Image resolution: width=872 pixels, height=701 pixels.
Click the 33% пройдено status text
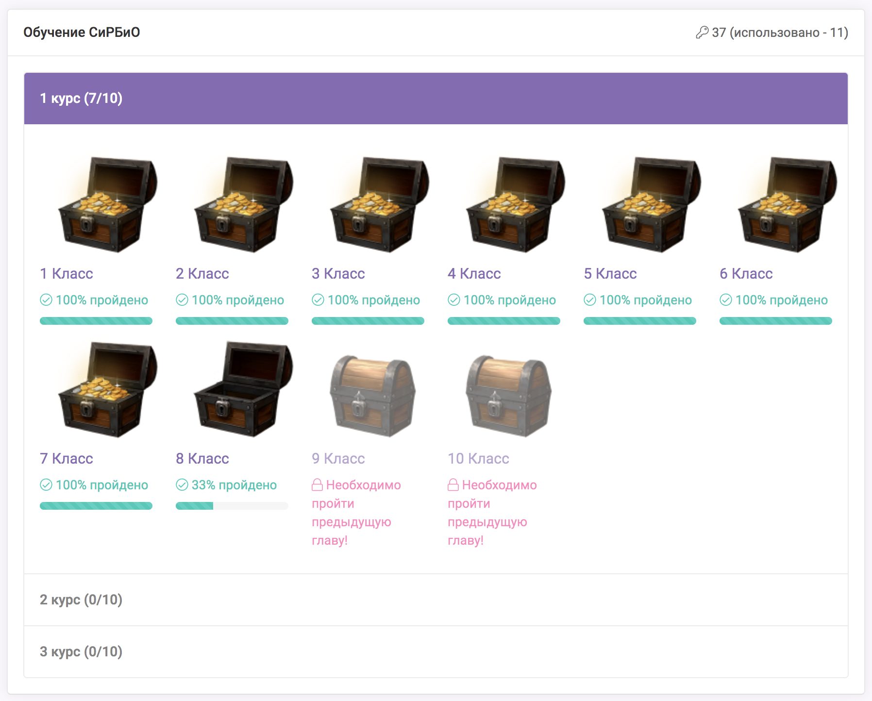point(234,485)
